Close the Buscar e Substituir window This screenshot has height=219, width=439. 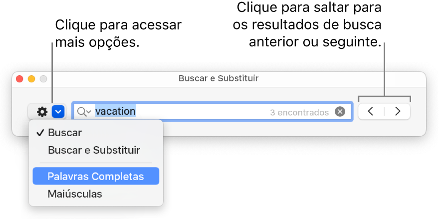tap(20, 79)
